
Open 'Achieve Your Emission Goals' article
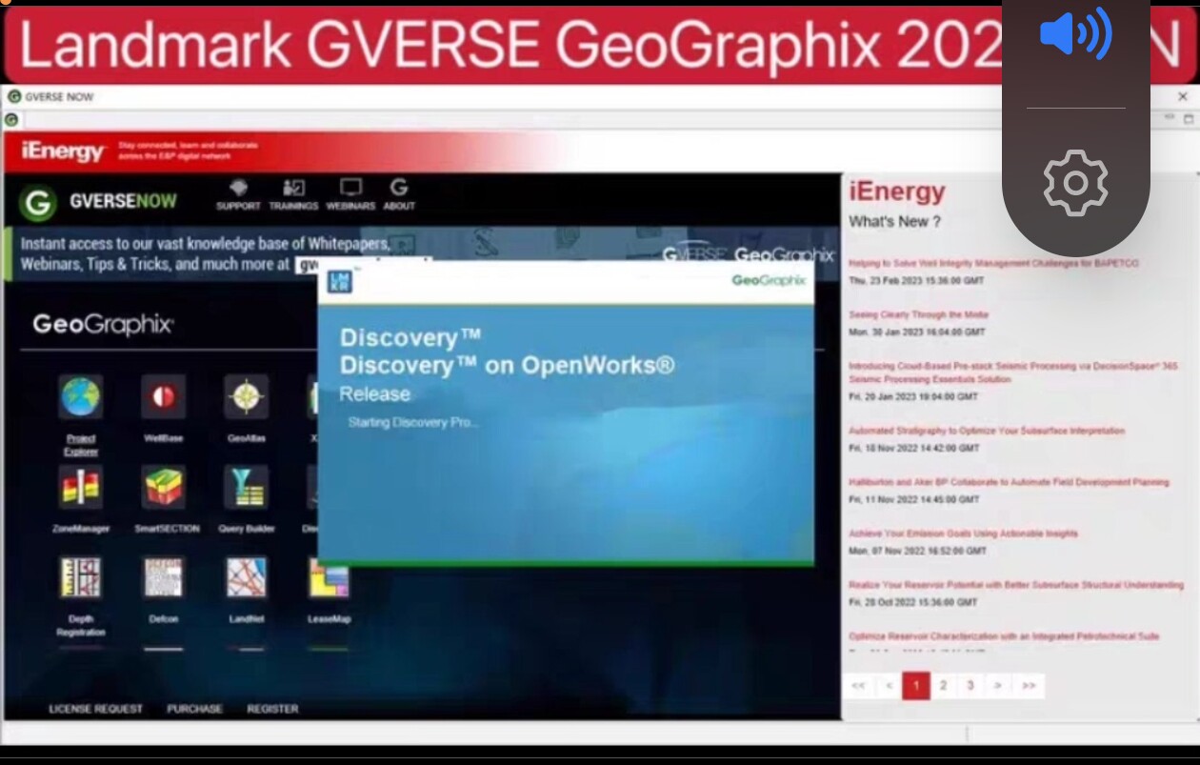[963, 533]
